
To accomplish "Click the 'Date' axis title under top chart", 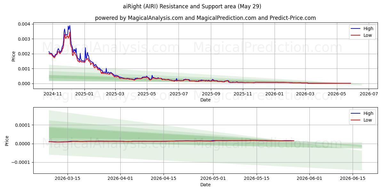I will coord(205,100).
